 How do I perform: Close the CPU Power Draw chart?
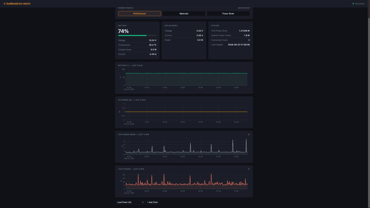249,135
